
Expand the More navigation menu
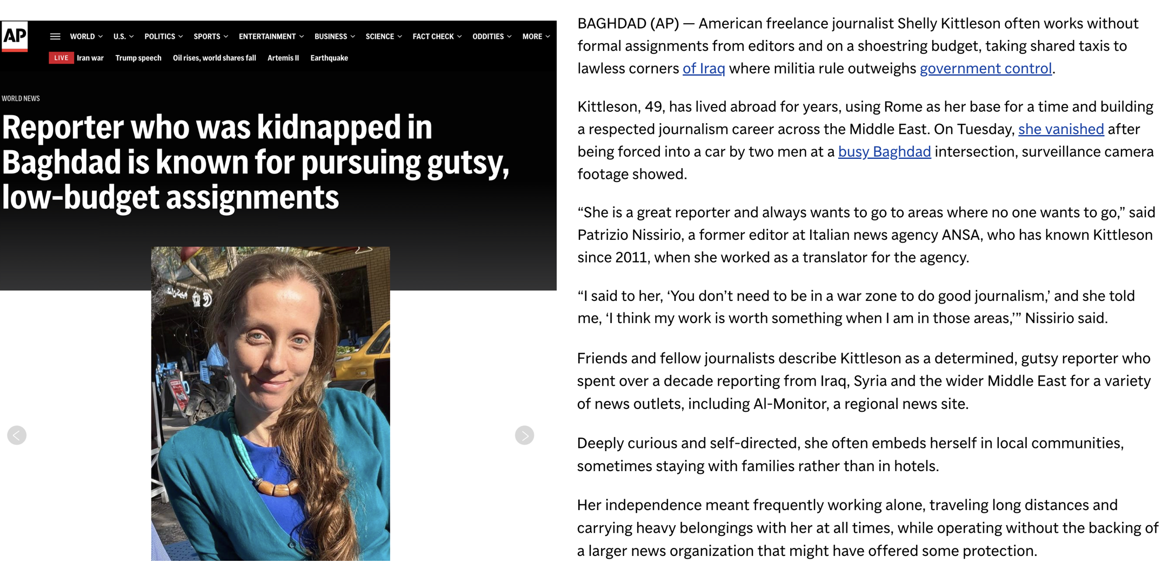point(536,36)
